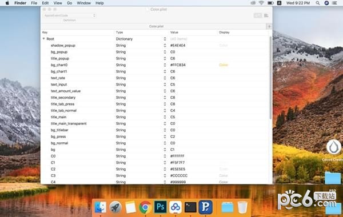Open Terminal from the dock

[190, 207]
